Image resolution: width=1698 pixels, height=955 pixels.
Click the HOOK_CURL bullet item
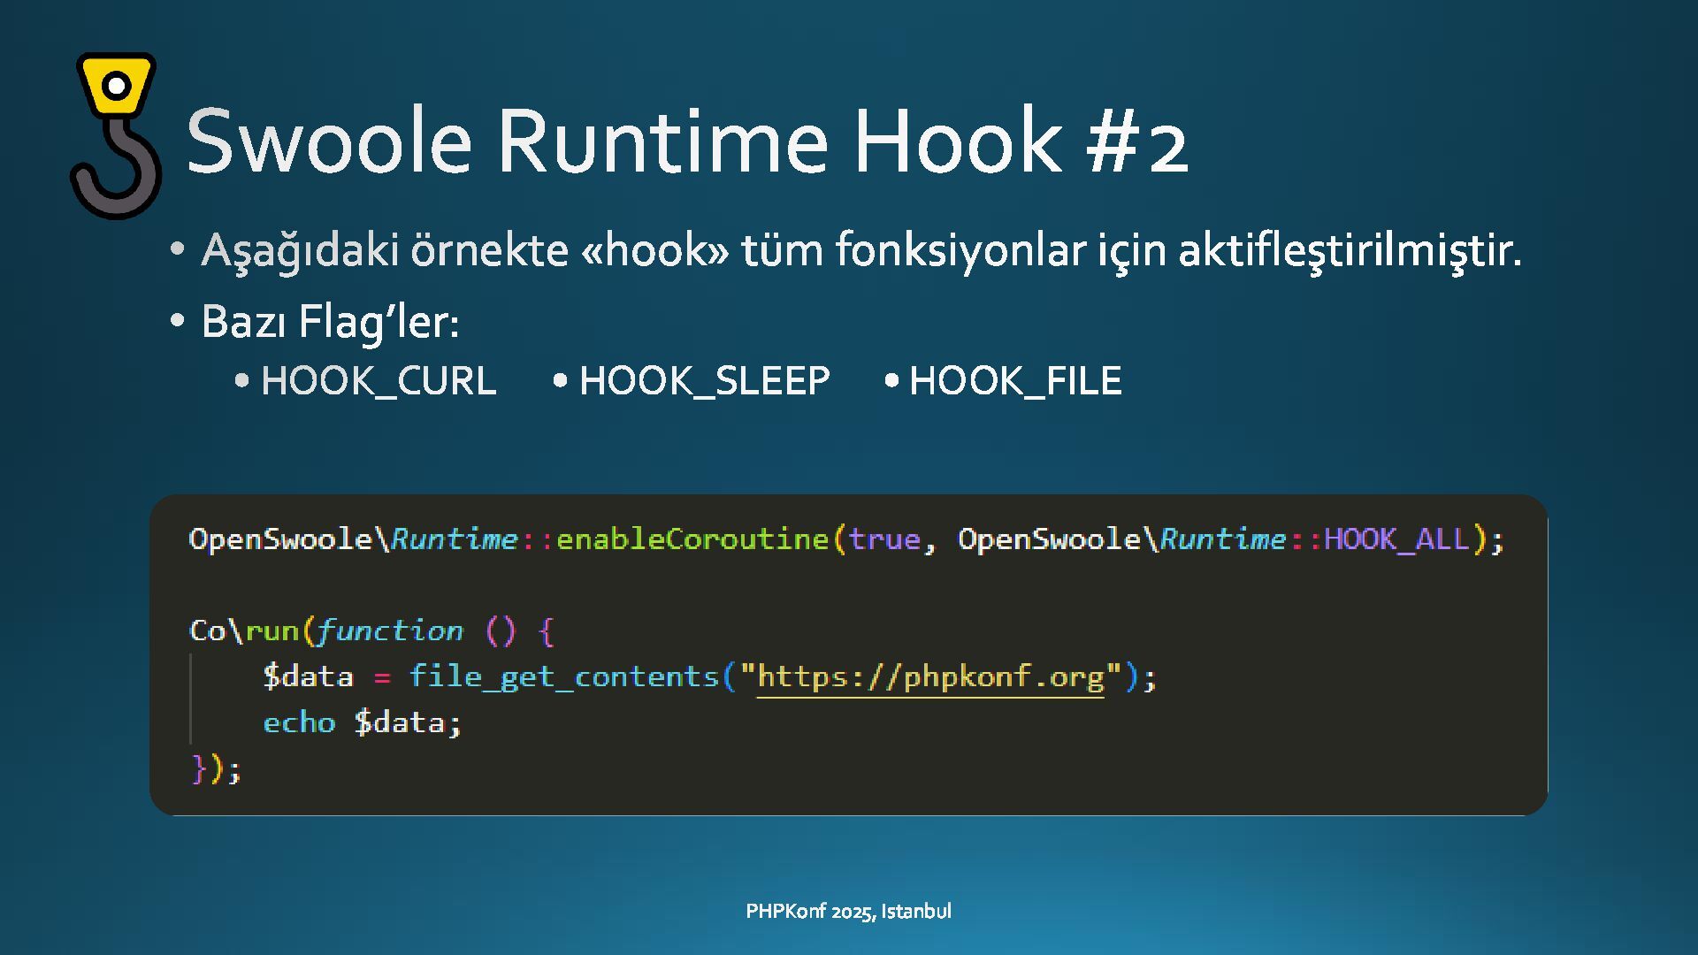coord(378,381)
